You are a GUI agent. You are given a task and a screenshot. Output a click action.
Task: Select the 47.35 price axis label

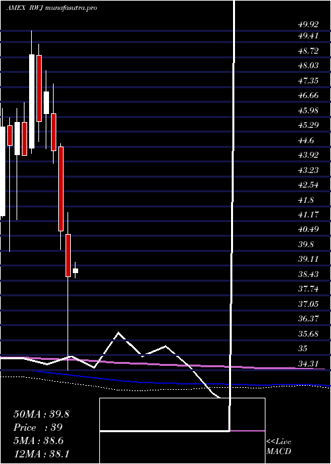(308, 80)
